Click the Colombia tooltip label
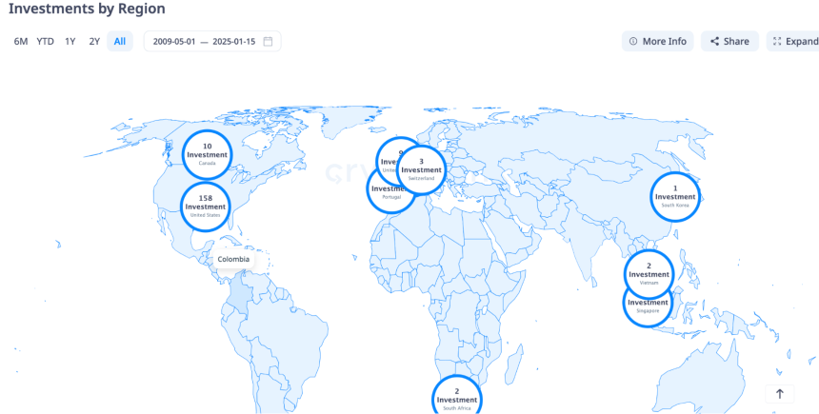The width and height of the screenshot is (819, 414). click(233, 260)
